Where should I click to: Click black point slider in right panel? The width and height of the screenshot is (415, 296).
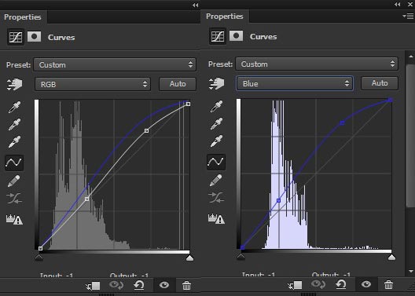pos(241,257)
